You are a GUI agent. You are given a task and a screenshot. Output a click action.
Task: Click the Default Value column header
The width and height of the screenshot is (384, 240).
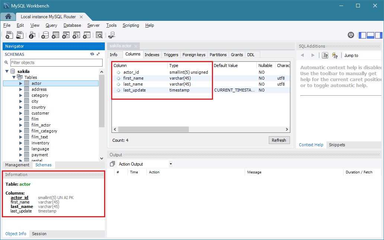(x=234, y=65)
